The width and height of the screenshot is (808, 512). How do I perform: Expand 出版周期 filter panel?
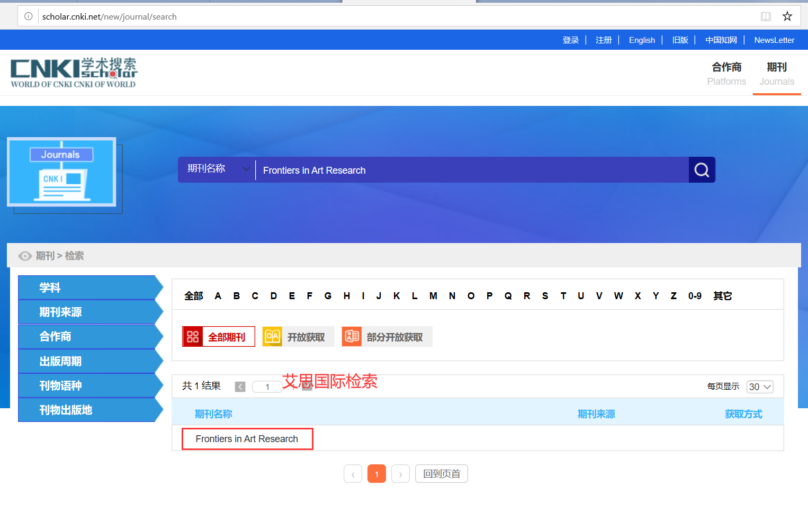click(91, 361)
